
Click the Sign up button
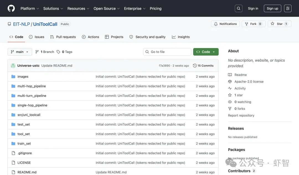point(272,9)
